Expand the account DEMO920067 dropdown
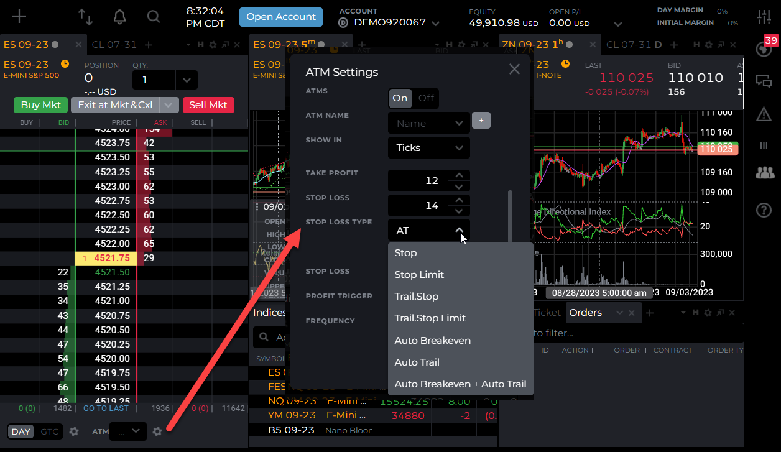 [x=435, y=24]
